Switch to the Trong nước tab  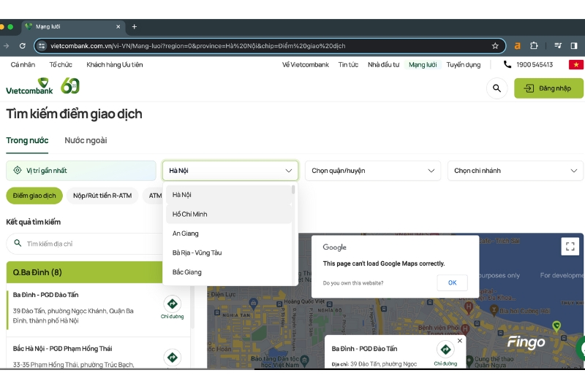point(27,140)
